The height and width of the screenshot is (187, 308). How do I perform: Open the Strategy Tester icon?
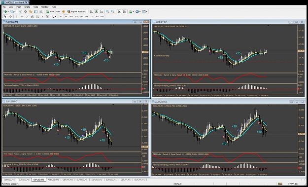point(41,12)
